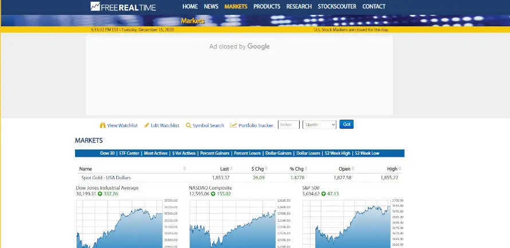Click the Dow Jones Industrial Average chart
The width and height of the screenshot is (510, 248).
[x=119, y=224]
